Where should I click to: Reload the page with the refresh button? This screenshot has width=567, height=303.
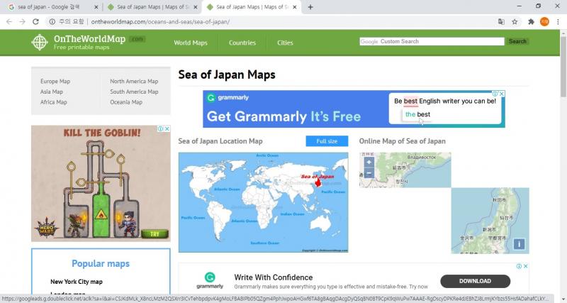point(35,22)
